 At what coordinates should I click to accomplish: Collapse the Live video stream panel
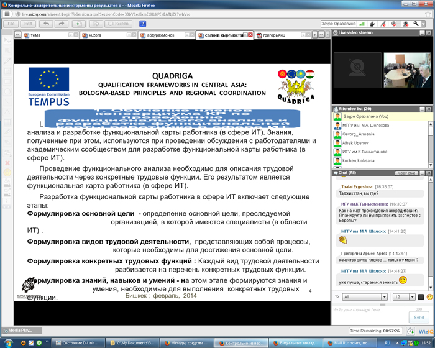[422, 33]
